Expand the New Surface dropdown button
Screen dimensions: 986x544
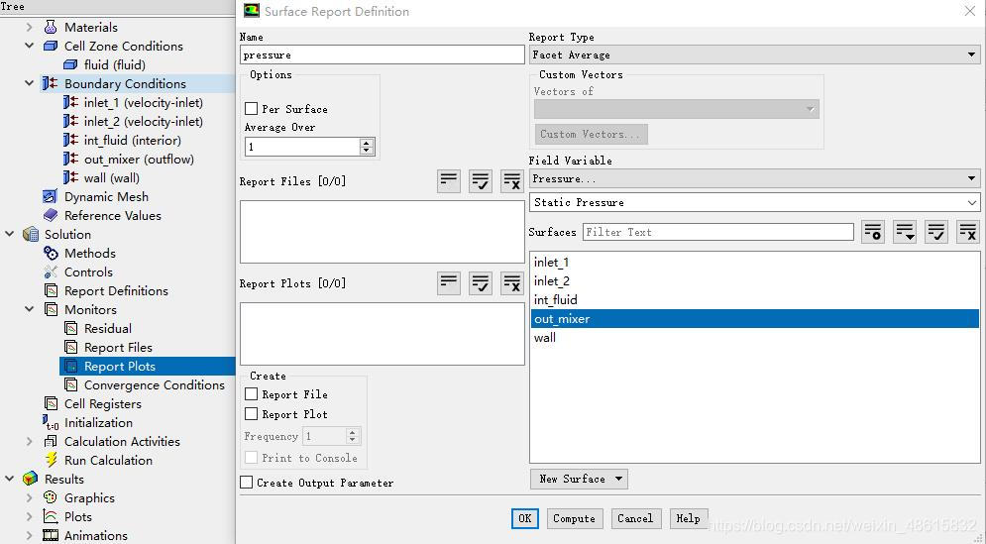pyautogui.click(x=579, y=479)
